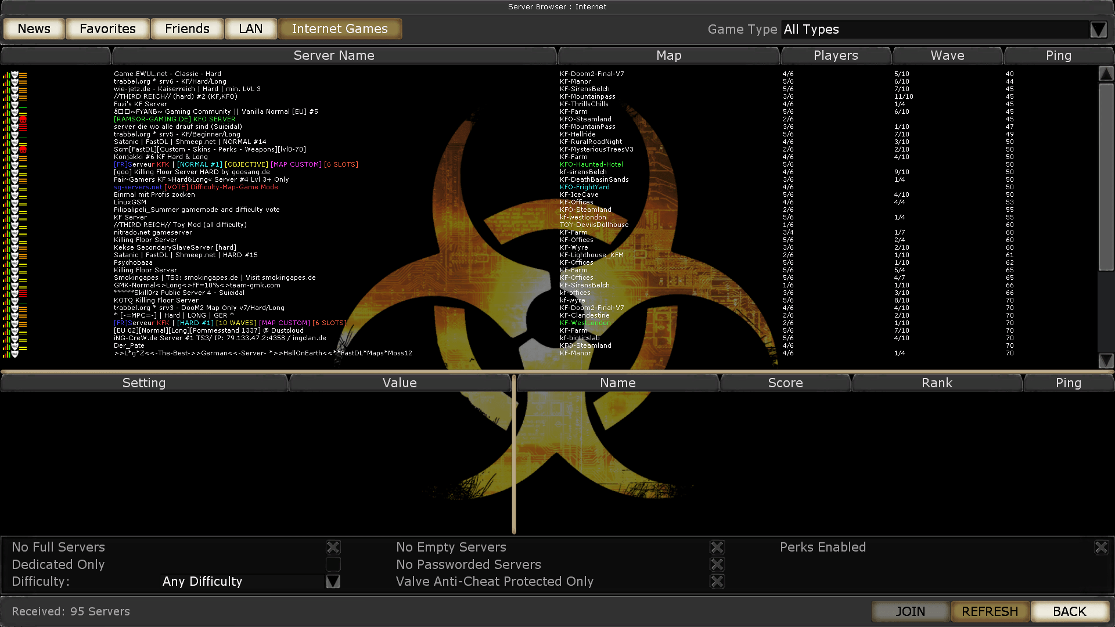
Task: Toggle Perks Enabled checkbox
Action: [x=1101, y=547]
